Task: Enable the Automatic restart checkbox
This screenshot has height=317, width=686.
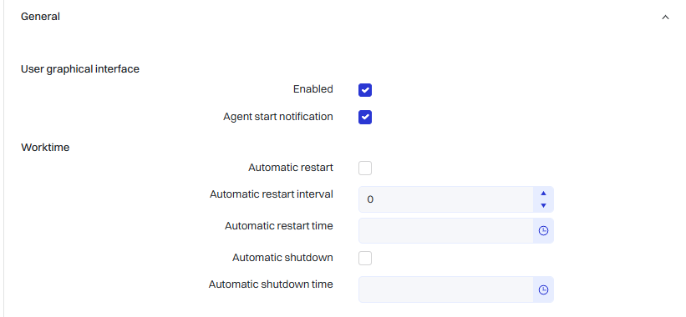Action: (365, 169)
